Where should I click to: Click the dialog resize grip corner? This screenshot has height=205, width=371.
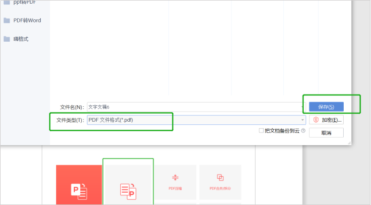[x=349, y=143]
